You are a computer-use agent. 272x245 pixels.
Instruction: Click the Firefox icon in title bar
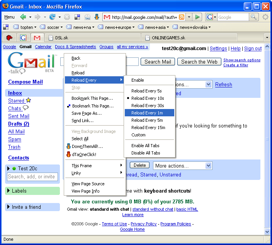coord(5,6)
